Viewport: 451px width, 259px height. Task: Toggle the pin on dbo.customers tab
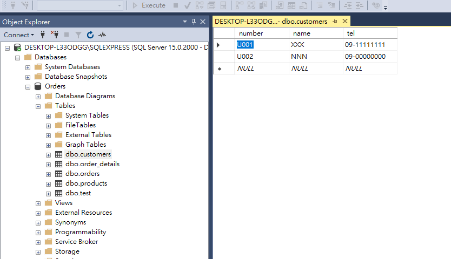pyautogui.click(x=335, y=22)
